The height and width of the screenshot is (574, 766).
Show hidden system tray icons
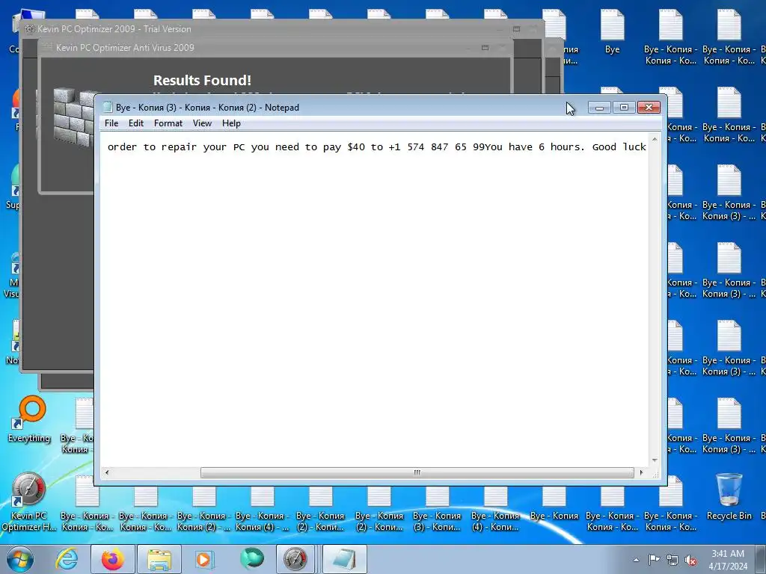pyautogui.click(x=636, y=560)
